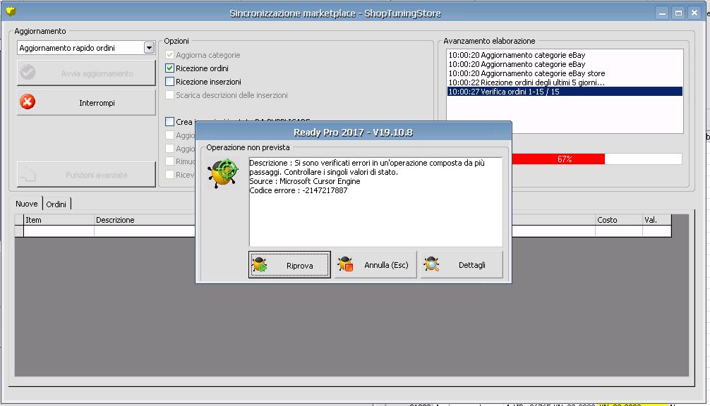Expand the Aggiornamento rapido ordini dropdown
Screen dimensions: 710x406
click(149, 47)
